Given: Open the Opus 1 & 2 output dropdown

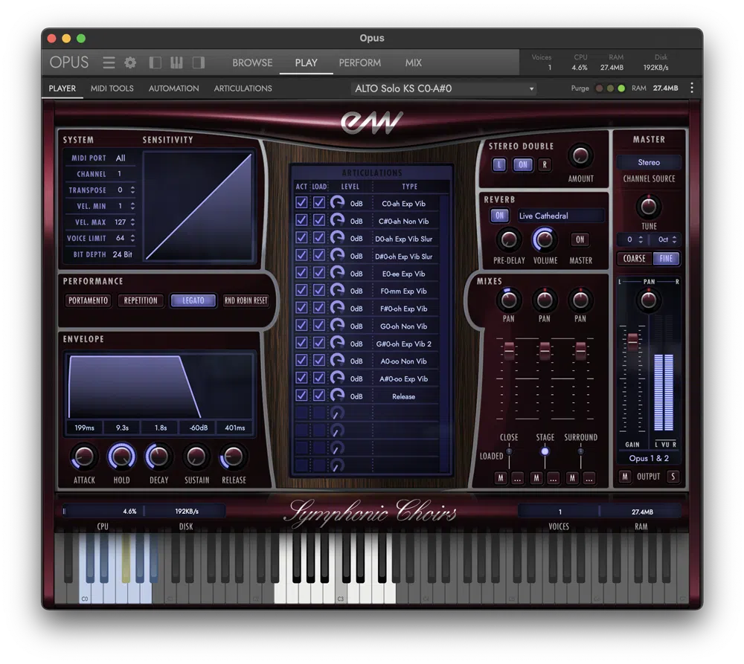Looking at the screenshot, I should pos(649,458).
